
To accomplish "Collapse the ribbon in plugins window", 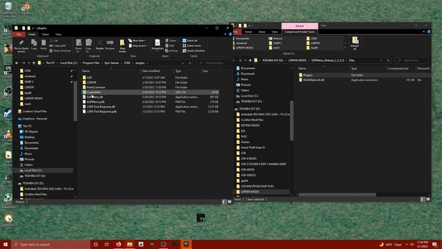I will click(225, 34).
